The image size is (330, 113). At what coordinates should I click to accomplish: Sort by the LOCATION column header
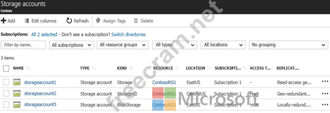tap(196, 68)
